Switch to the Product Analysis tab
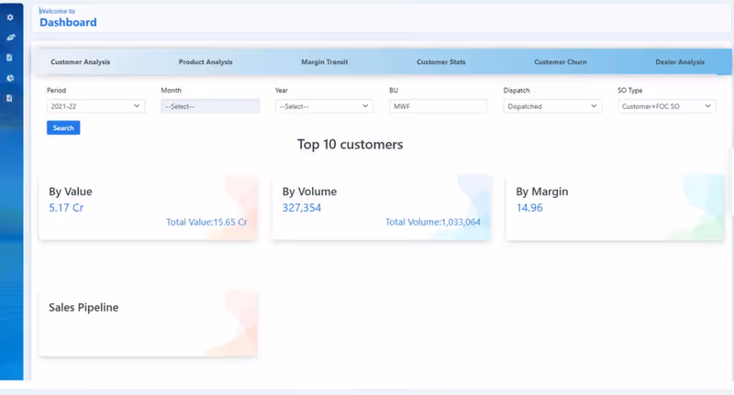The image size is (734, 395). click(x=206, y=61)
